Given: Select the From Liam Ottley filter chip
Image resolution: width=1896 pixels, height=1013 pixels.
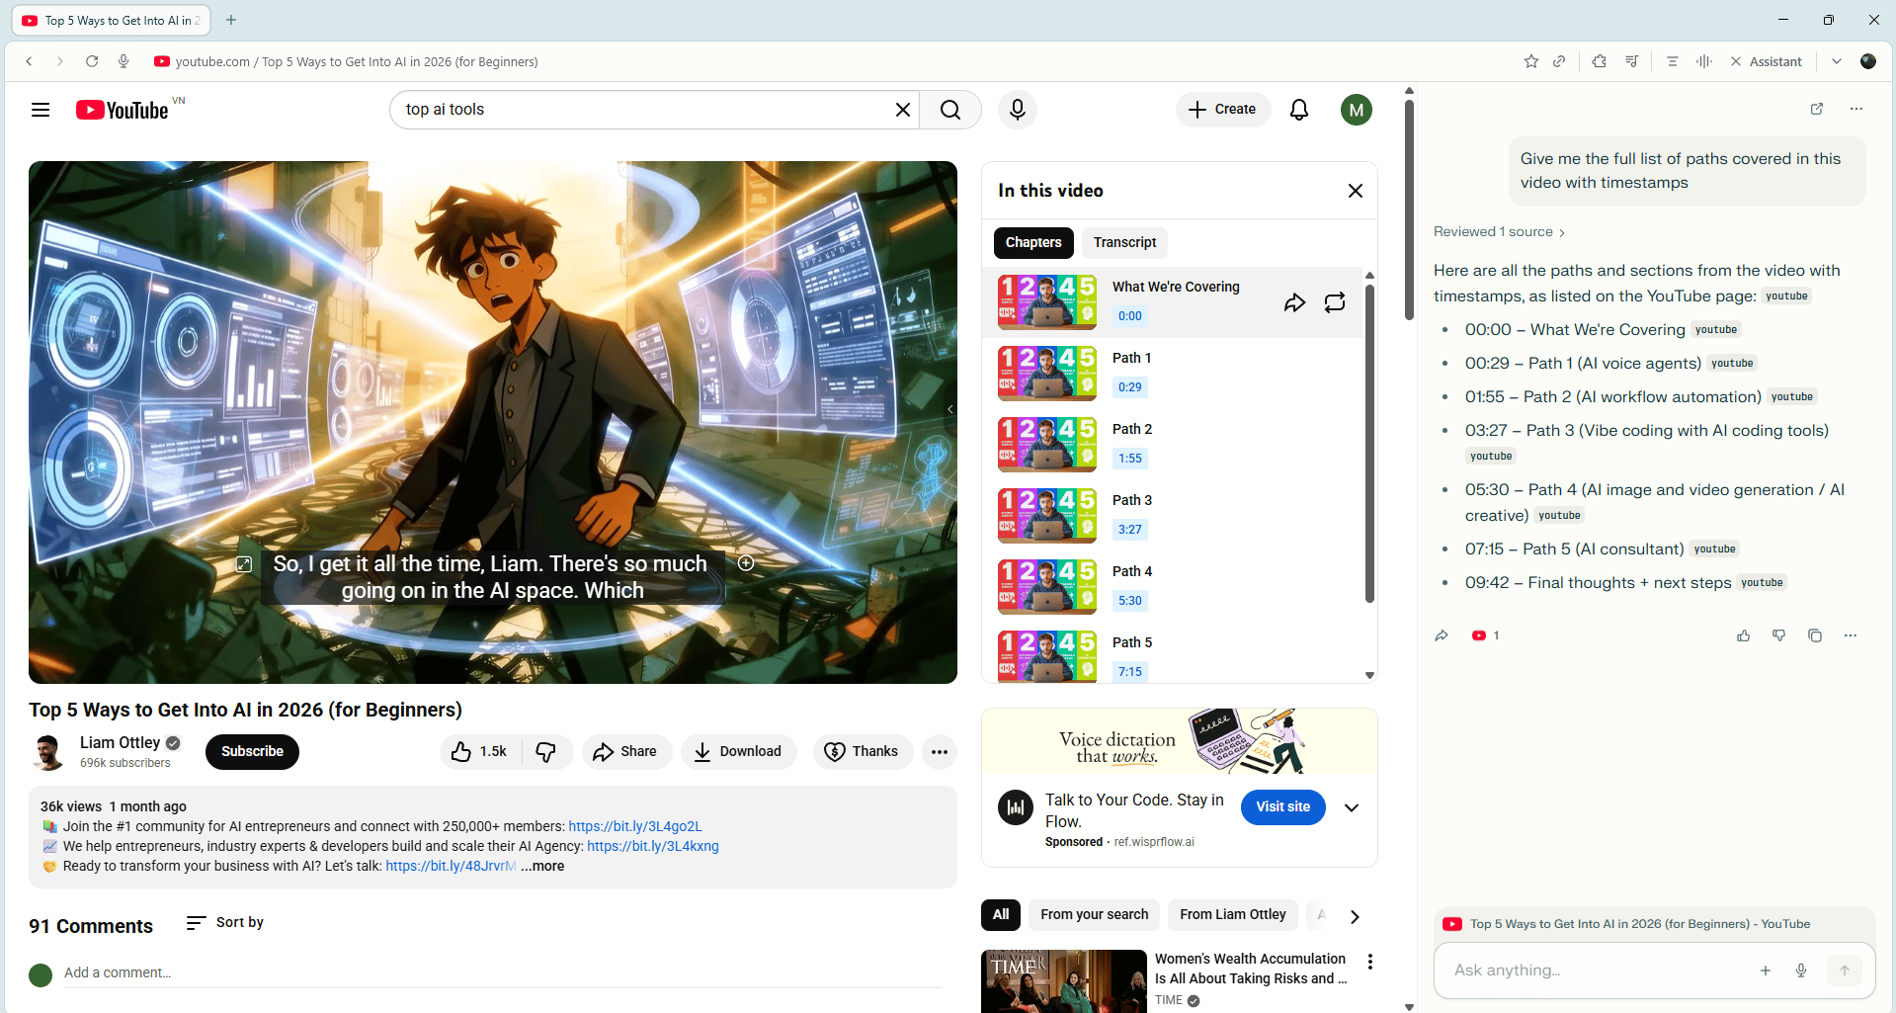Looking at the screenshot, I should 1232,915.
